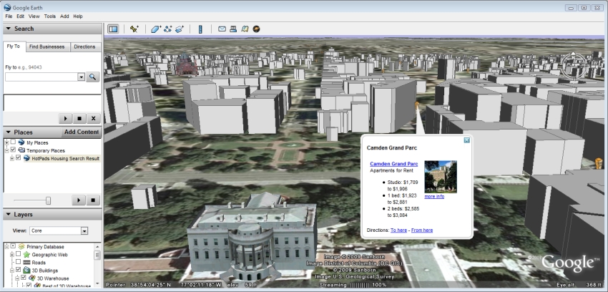Click the Add Content button

(x=82, y=132)
